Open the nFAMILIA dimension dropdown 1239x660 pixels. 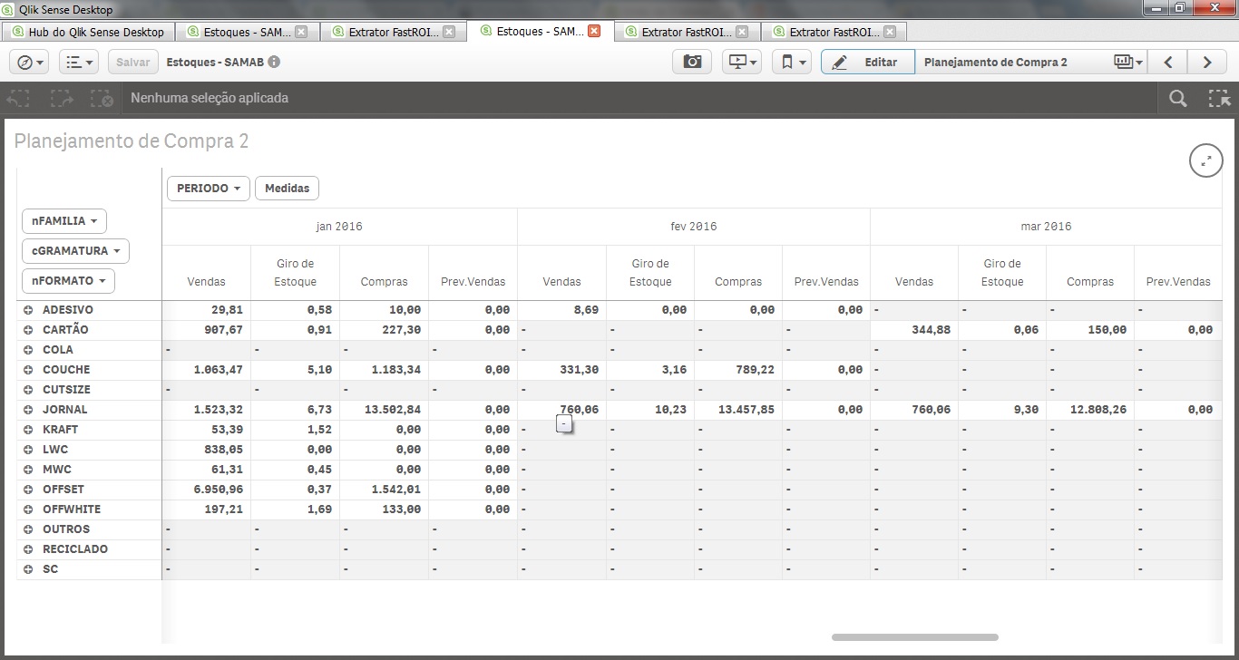tap(64, 220)
